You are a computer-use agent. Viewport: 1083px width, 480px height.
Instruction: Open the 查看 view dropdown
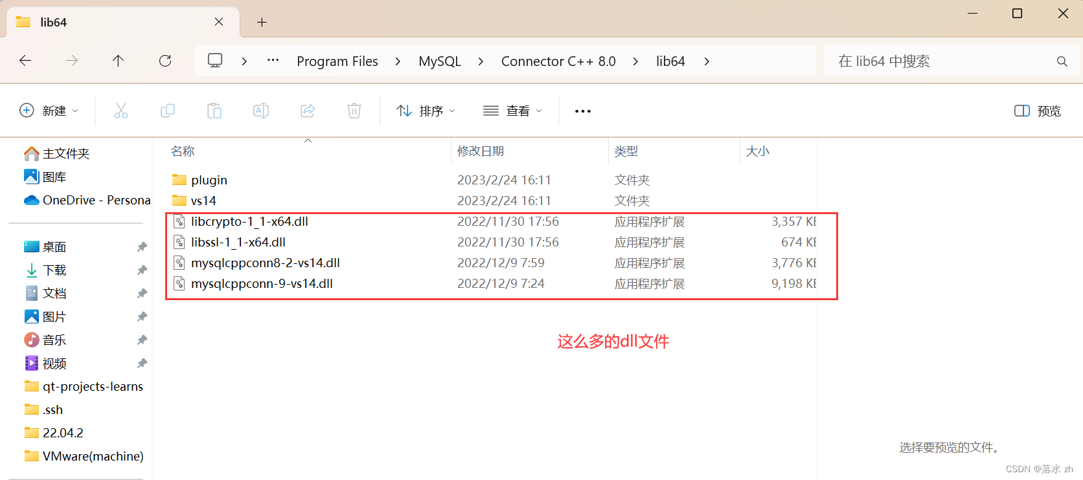512,111
